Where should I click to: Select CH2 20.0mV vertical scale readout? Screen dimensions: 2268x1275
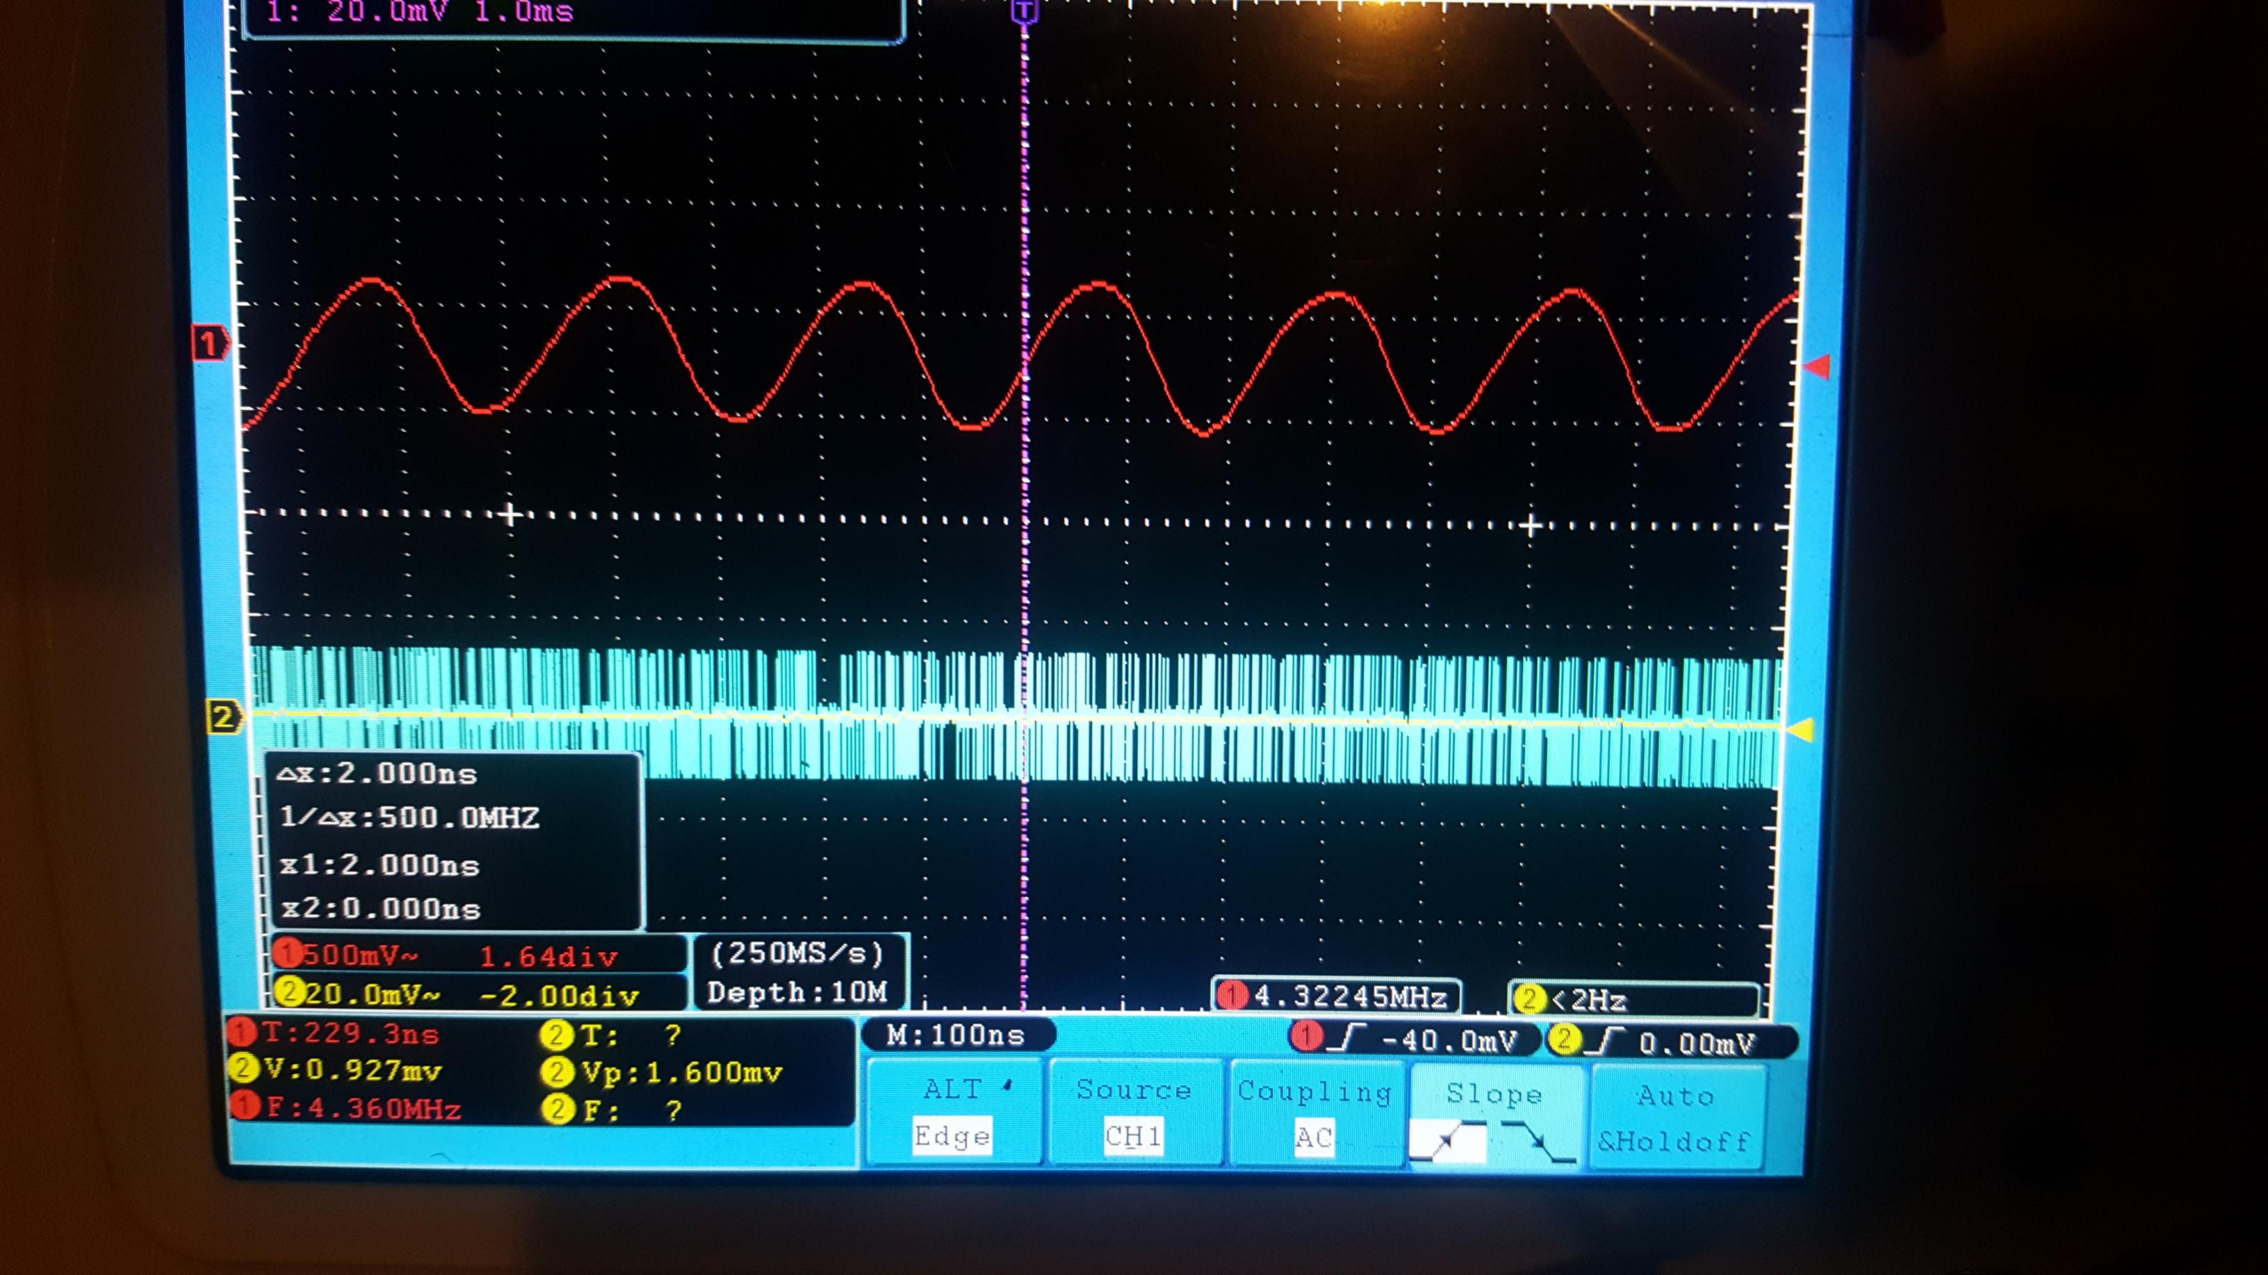click(373, 994)
